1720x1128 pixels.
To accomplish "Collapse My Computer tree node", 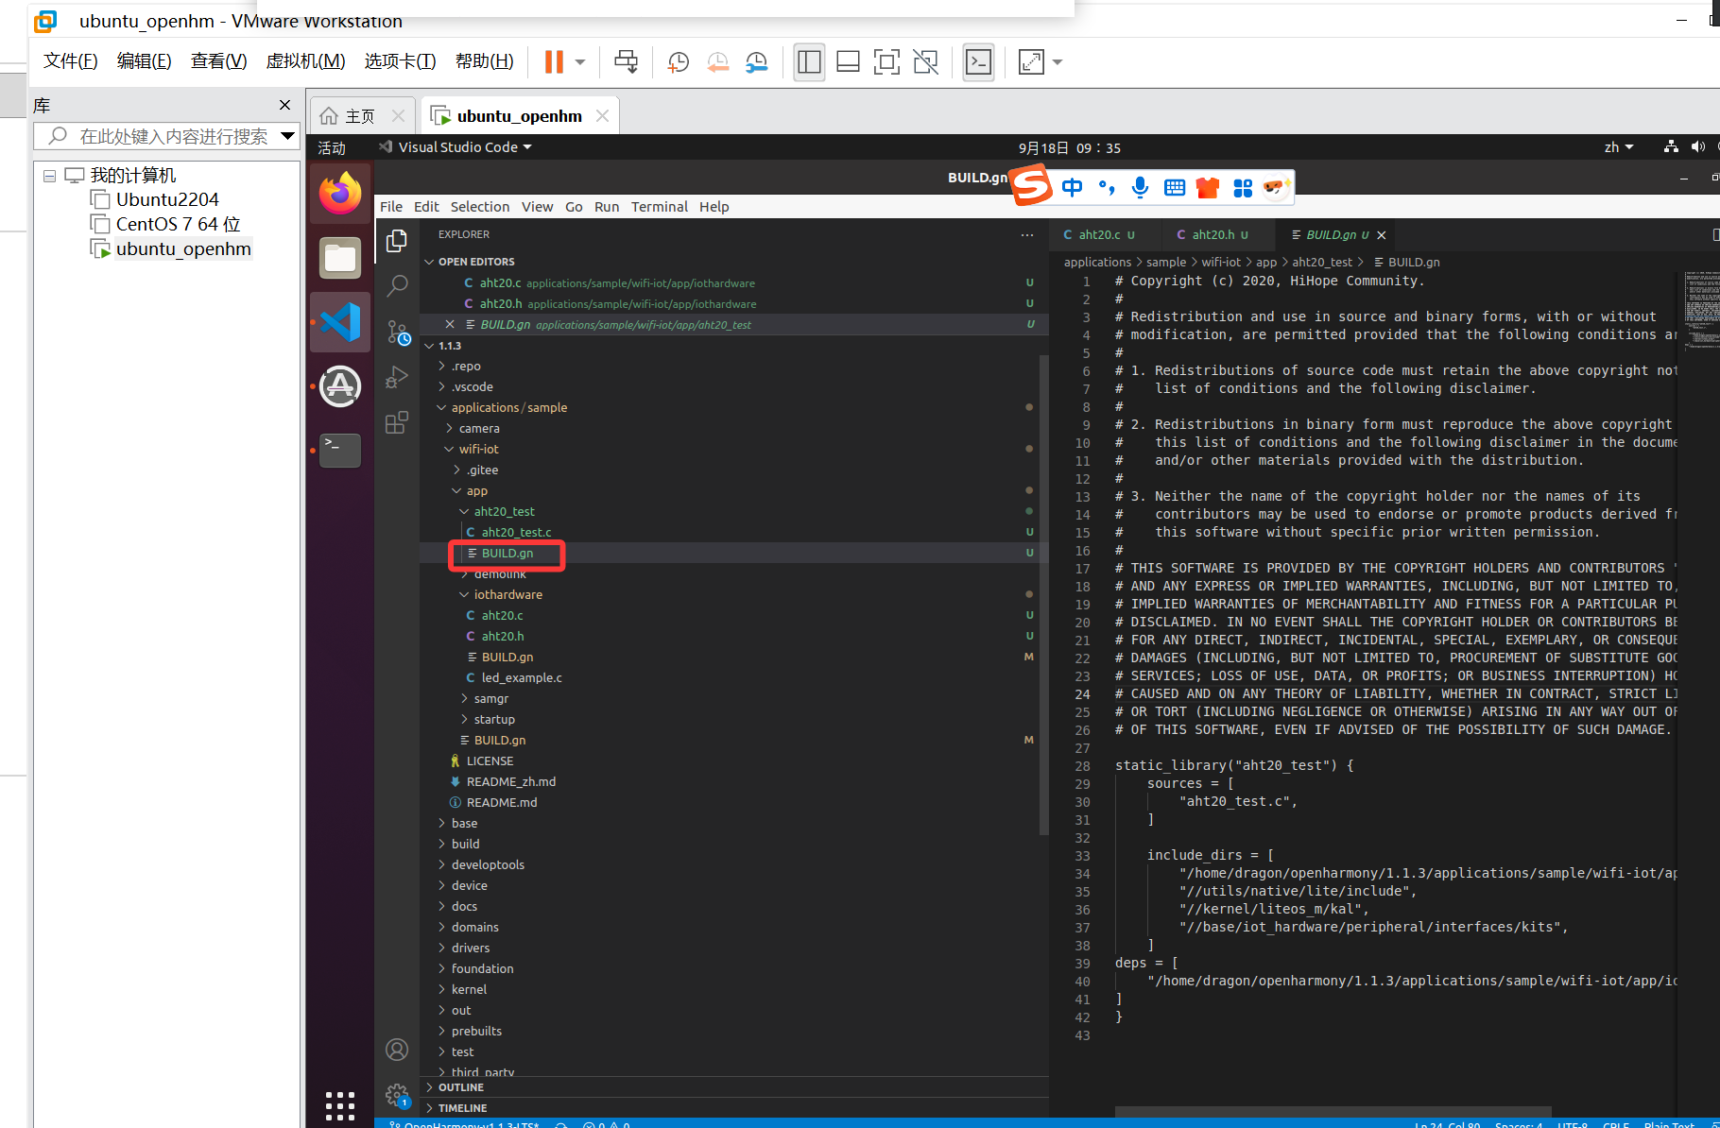I will (x=49, y=176).
